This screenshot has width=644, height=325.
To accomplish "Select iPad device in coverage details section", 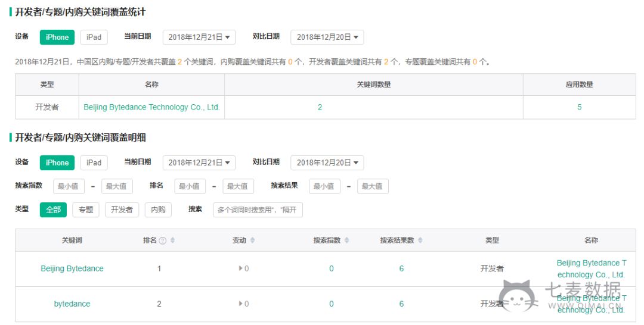I will tap(94, 162).
